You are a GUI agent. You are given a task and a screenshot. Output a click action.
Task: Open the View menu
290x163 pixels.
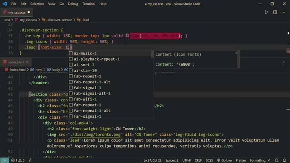(52, 4)
